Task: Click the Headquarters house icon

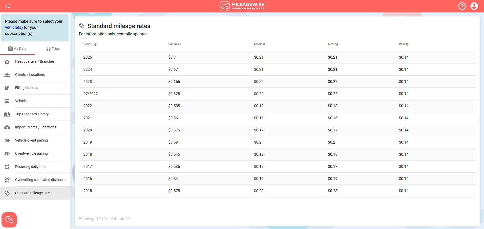Action: click(7, 62)
